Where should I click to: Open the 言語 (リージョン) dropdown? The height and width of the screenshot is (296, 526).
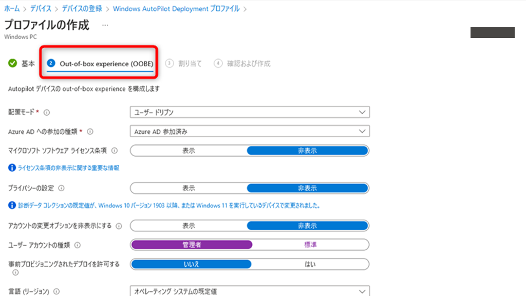250,291
